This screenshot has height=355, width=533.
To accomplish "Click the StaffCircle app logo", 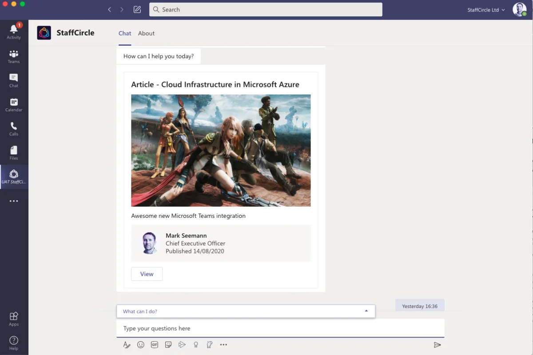I will (x=44, y=33).
